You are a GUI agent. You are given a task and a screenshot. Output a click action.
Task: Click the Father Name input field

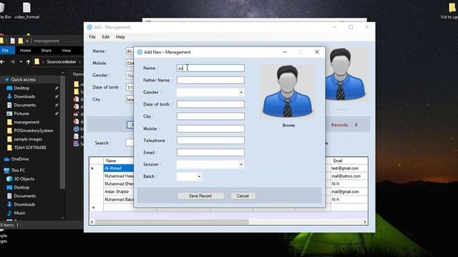tap(210, 80)
